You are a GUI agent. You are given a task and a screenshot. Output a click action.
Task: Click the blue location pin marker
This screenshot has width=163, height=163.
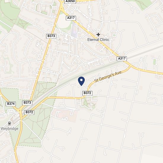(81, 81)
